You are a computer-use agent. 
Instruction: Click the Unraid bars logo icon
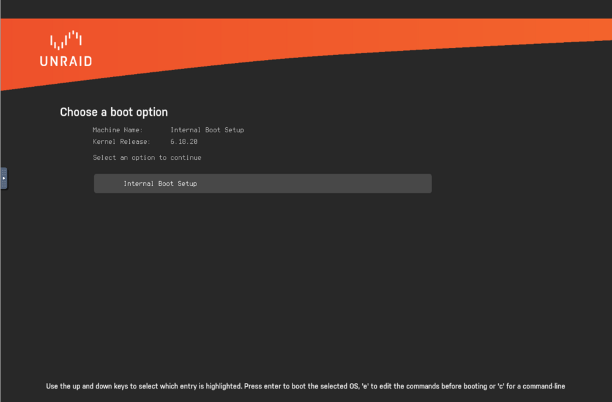pyautogui.click(x=65, y=40)
